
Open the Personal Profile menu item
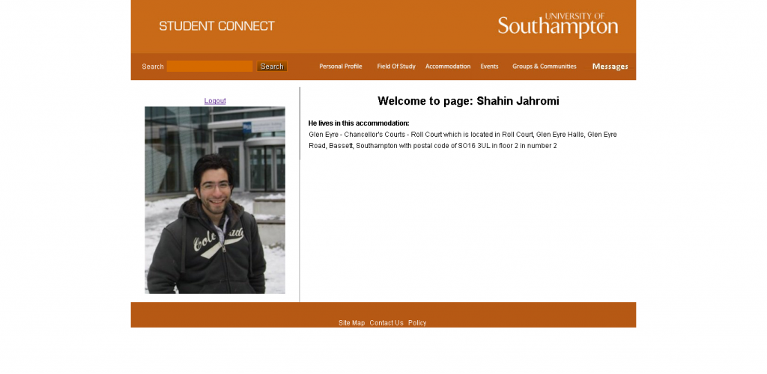tap(340, 67)
